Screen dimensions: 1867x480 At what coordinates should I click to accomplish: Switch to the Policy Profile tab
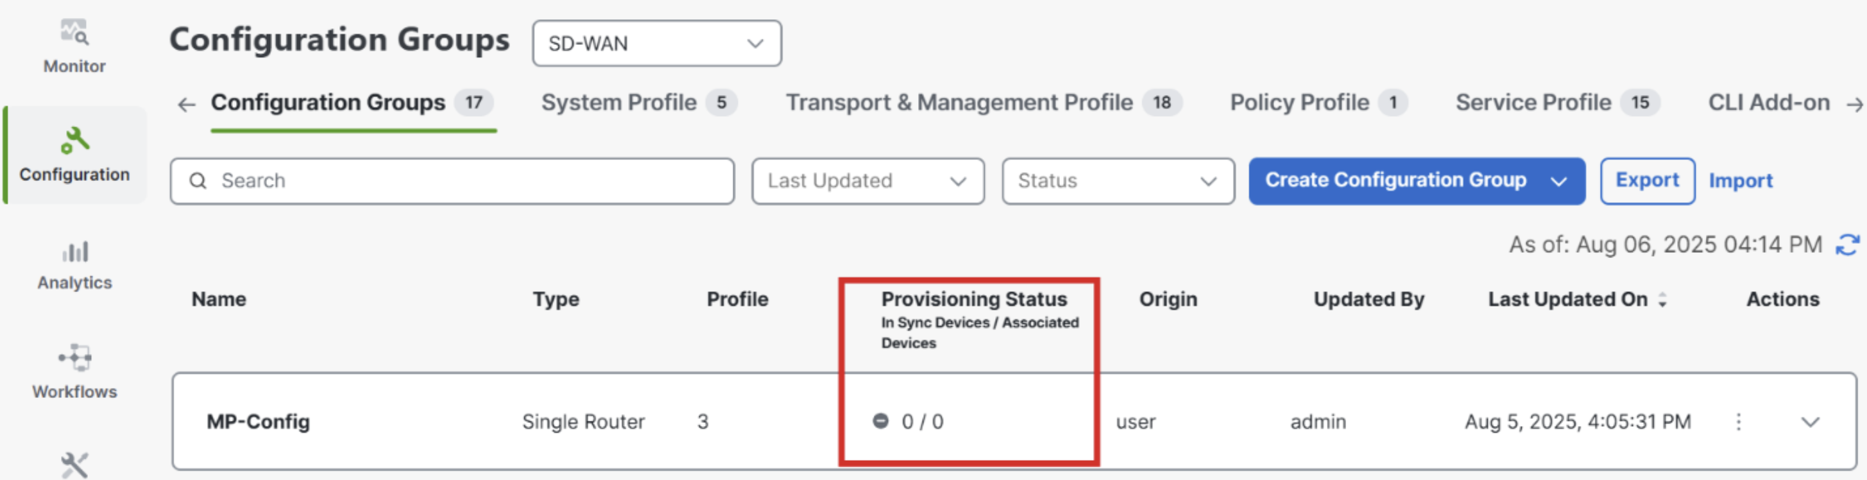pyautogui.click(x=1319, y=103)
